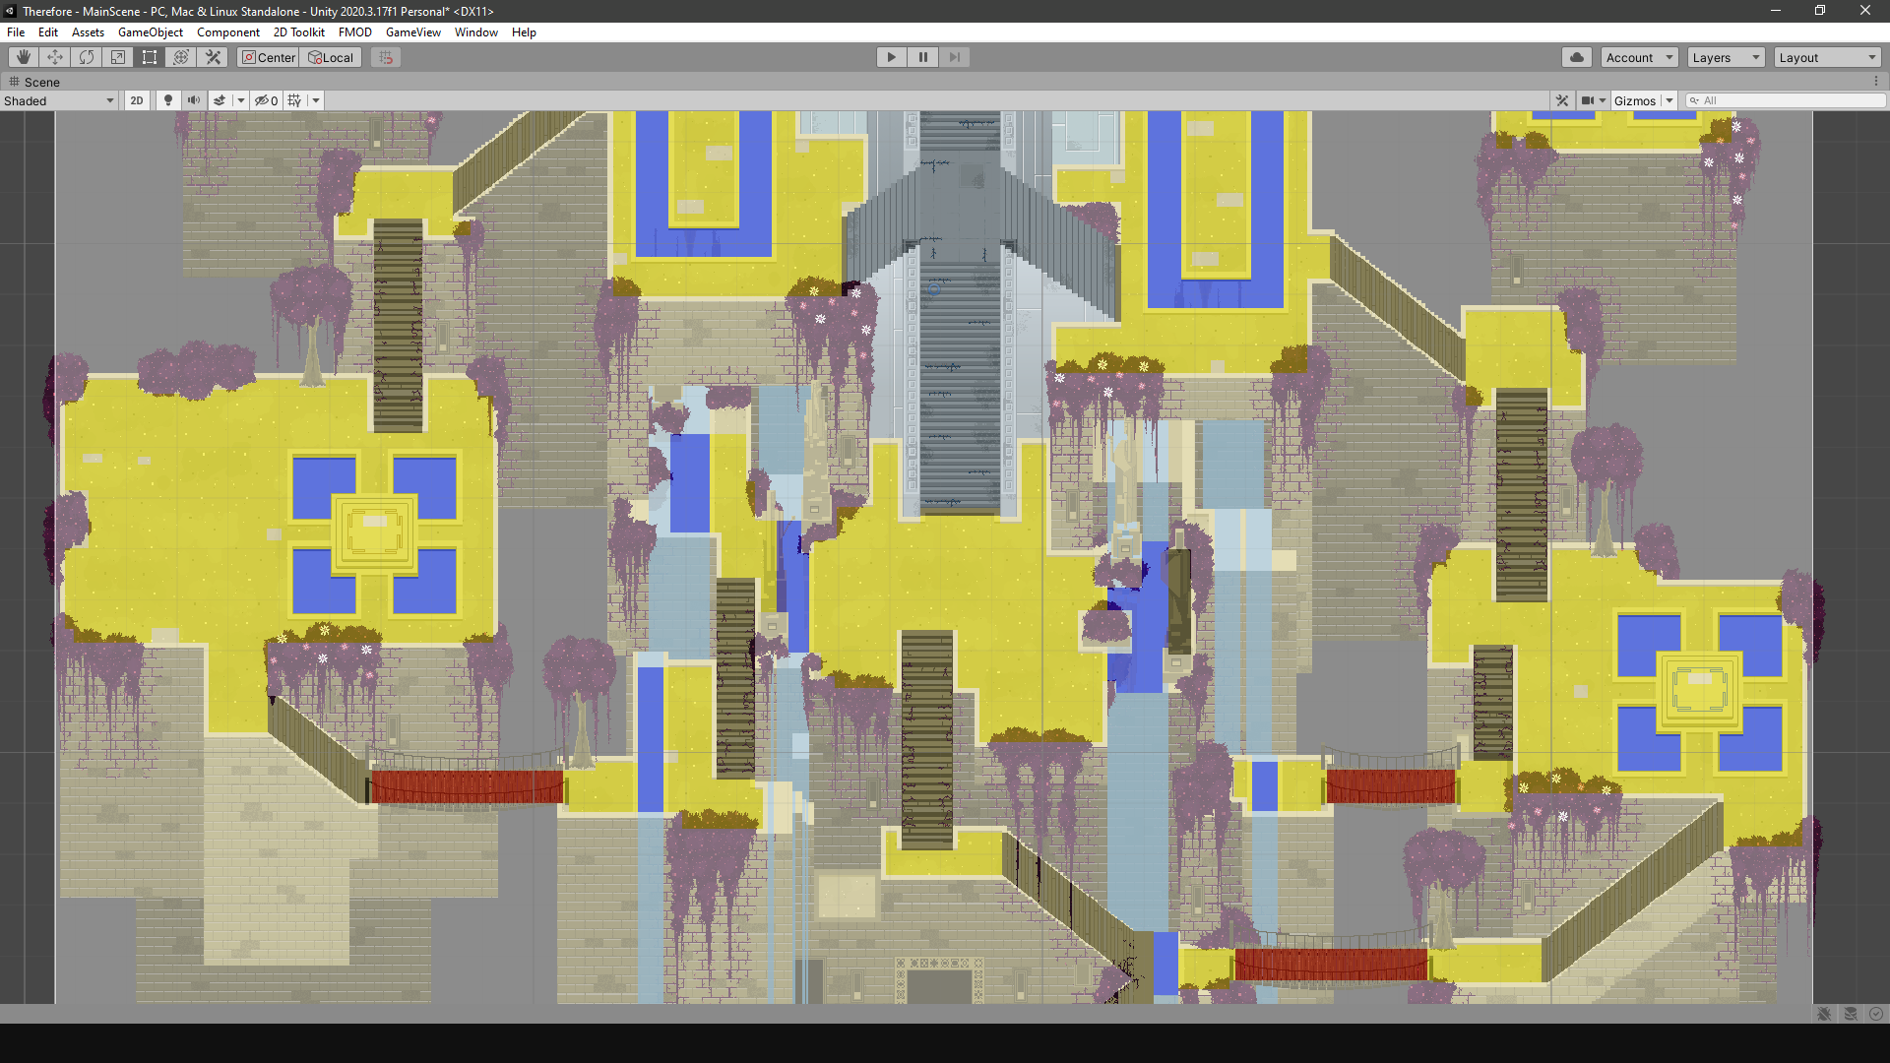Select the Scale tool
1890x1063 pixels.
pyautogui.click(x=118, y=57)
